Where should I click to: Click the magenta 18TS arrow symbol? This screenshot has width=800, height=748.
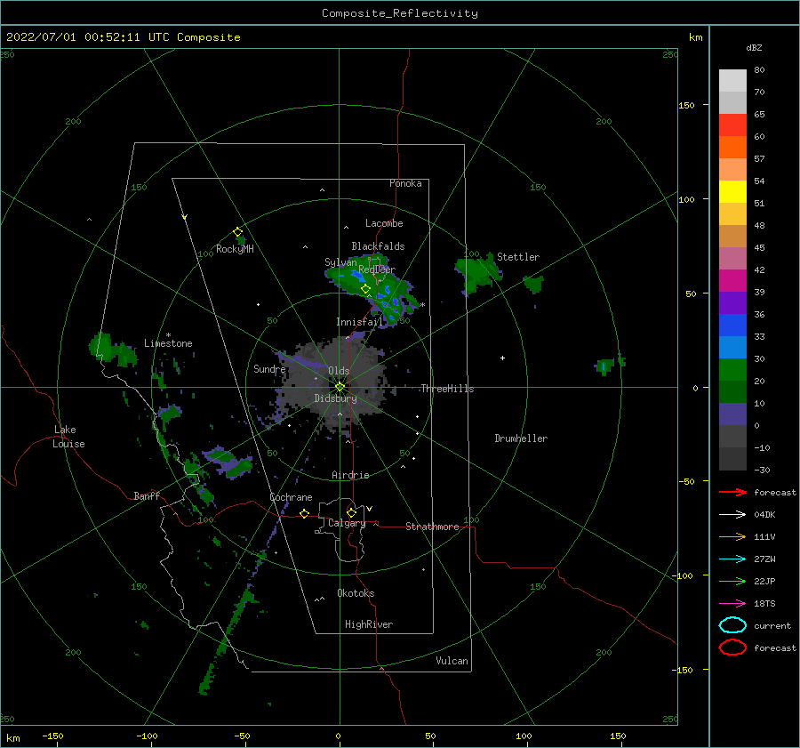[732, 604]
